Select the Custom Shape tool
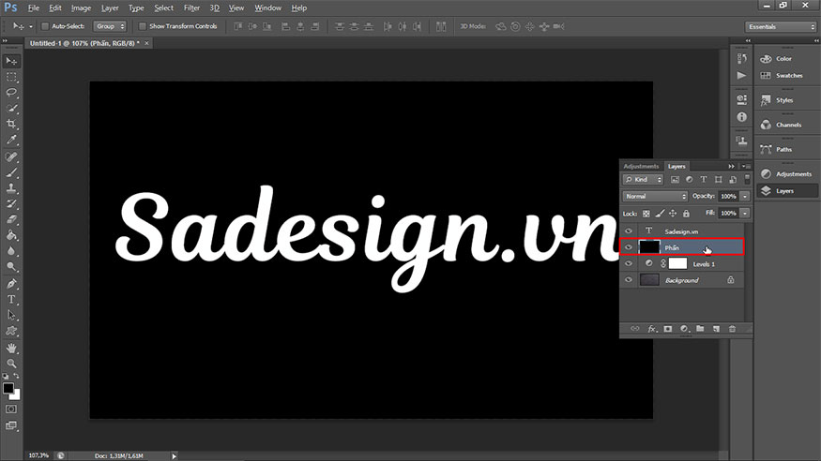 [x=11, y=331]
